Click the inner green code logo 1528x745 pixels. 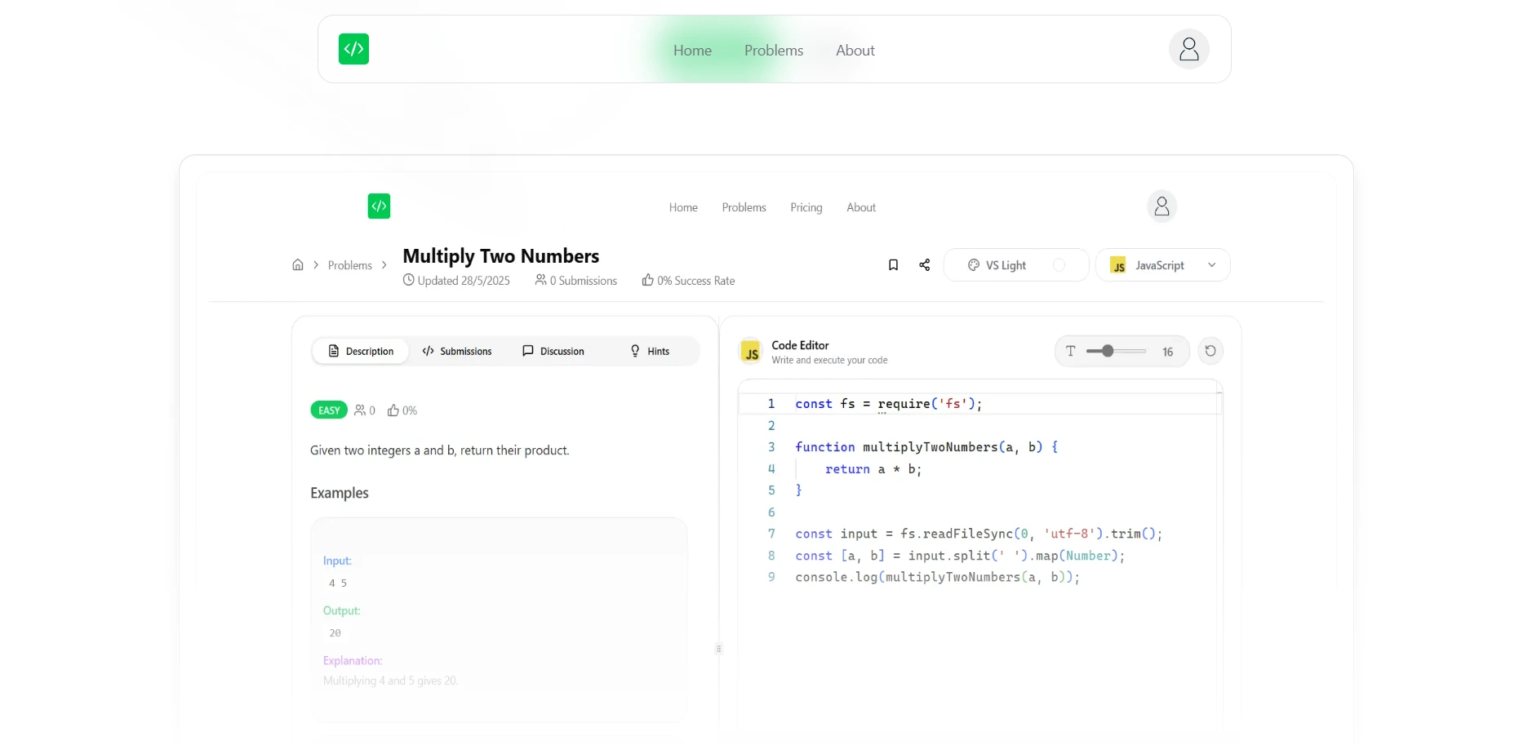click(379, 206)
